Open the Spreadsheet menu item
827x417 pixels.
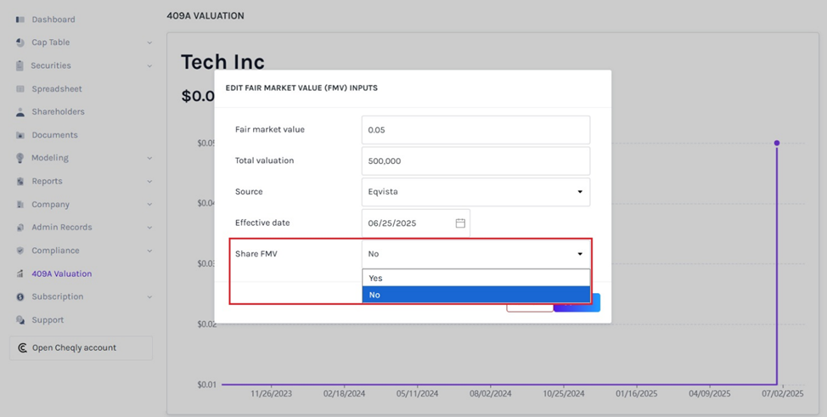[x=57, y=89]
